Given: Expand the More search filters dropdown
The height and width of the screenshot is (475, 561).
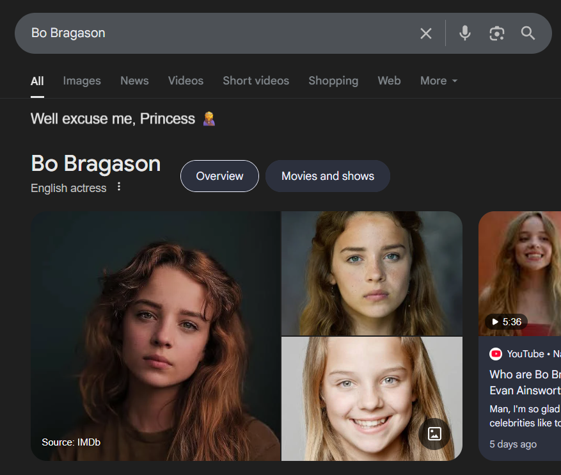Looking at the screenshot, I should pyautogui.click(x=439, y=81).
